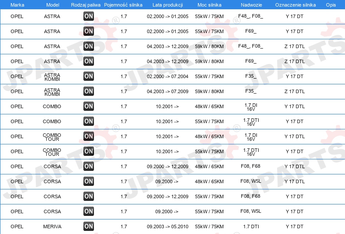Click ON fuel icon in ASTRA F48_ Y 17 DT row
Screen dimensions: 345x234
(89, 16)
